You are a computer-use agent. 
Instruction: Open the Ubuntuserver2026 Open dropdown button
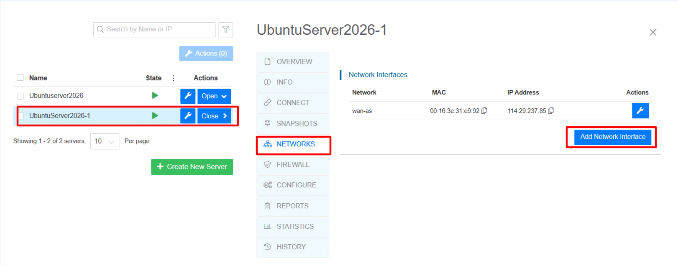(x=214, y=96)
